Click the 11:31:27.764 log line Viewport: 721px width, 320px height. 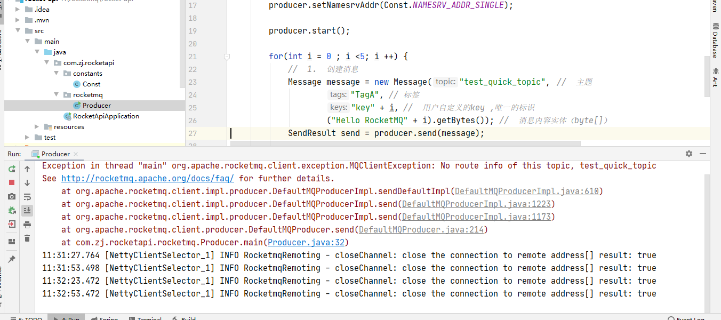coord(349,255)
